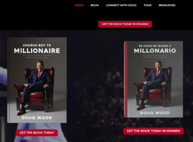Open the HOME navigation link
193x142 pixels.
click(79, 5)
